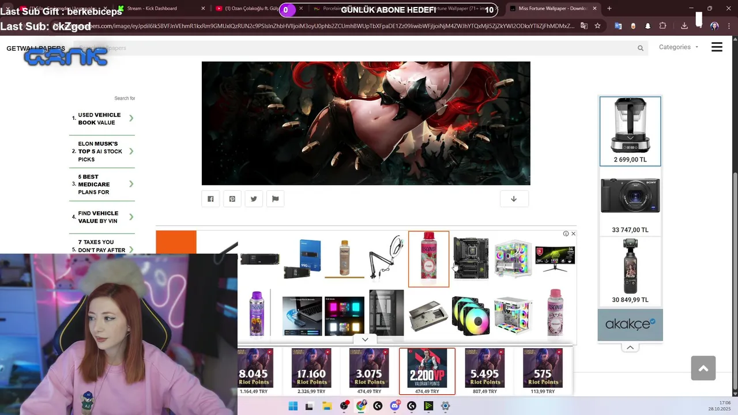Report wallpaper with the flag icon

275,199
